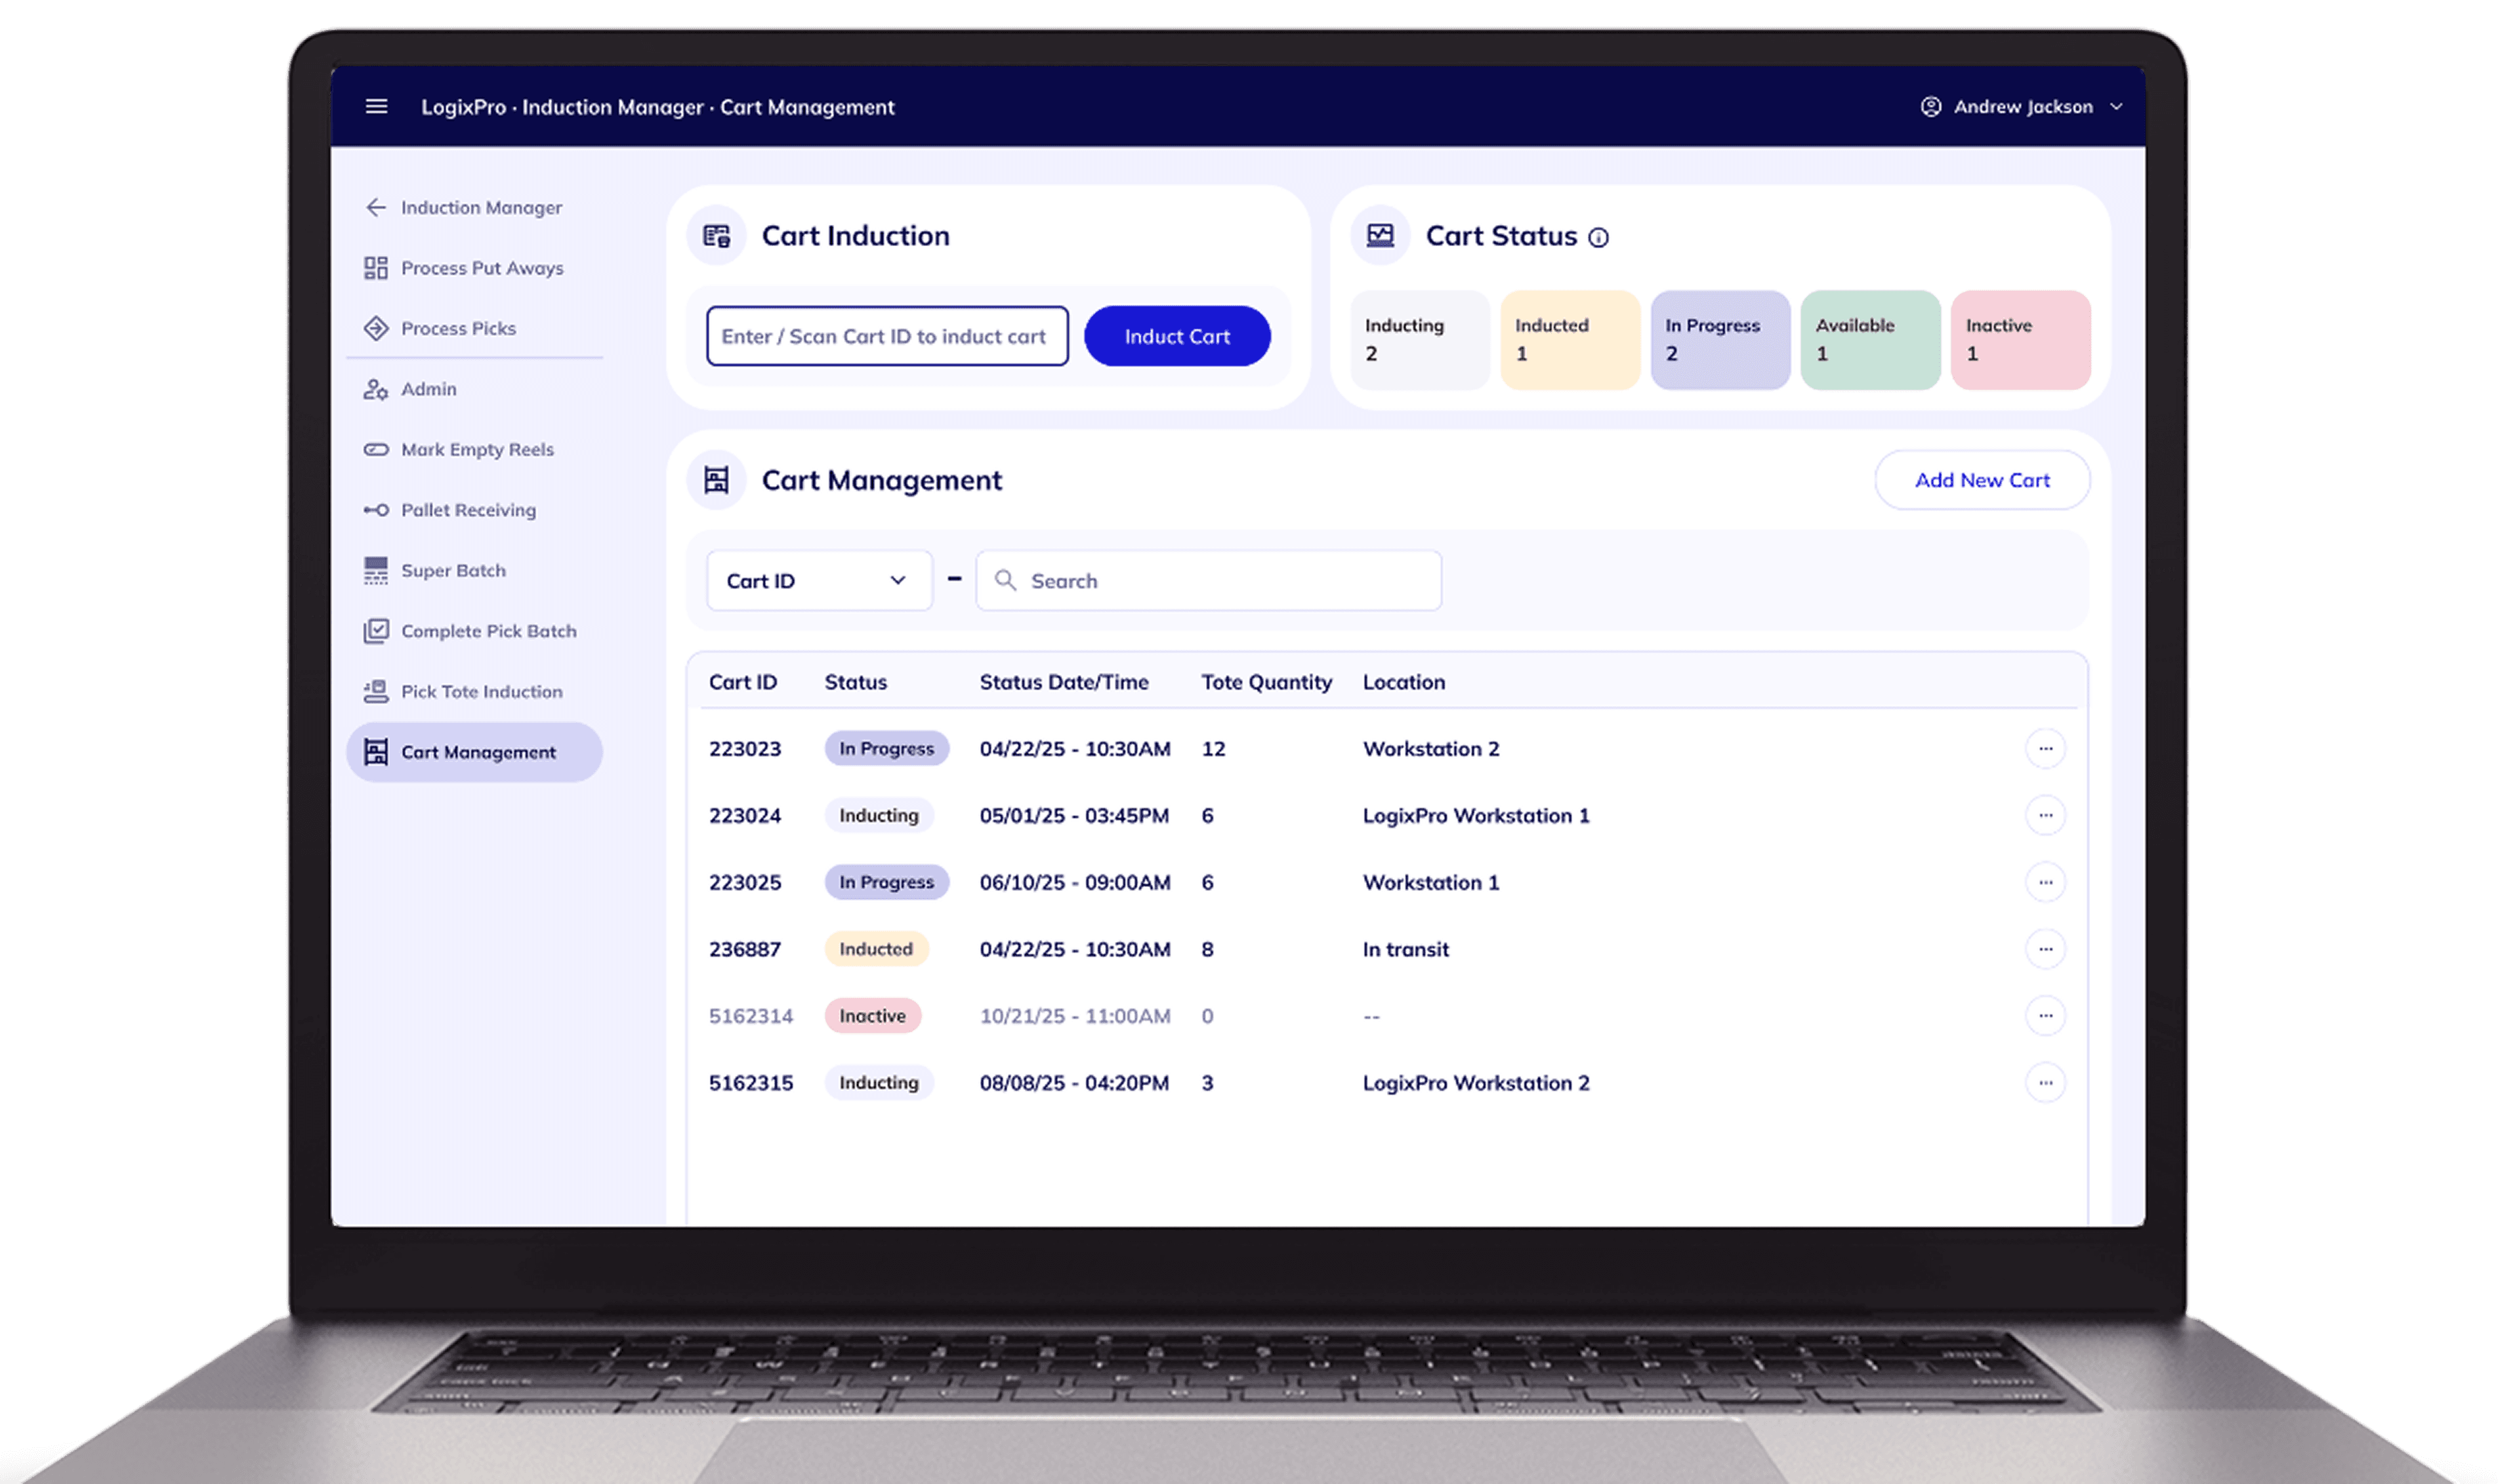Open more options for cart 223024
Viewport: 2498px width, 1484px height.
[x=2045, y=815]
